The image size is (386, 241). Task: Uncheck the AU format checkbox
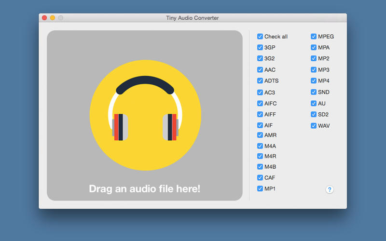313,103
